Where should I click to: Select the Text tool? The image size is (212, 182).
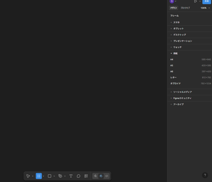[71, 176]
